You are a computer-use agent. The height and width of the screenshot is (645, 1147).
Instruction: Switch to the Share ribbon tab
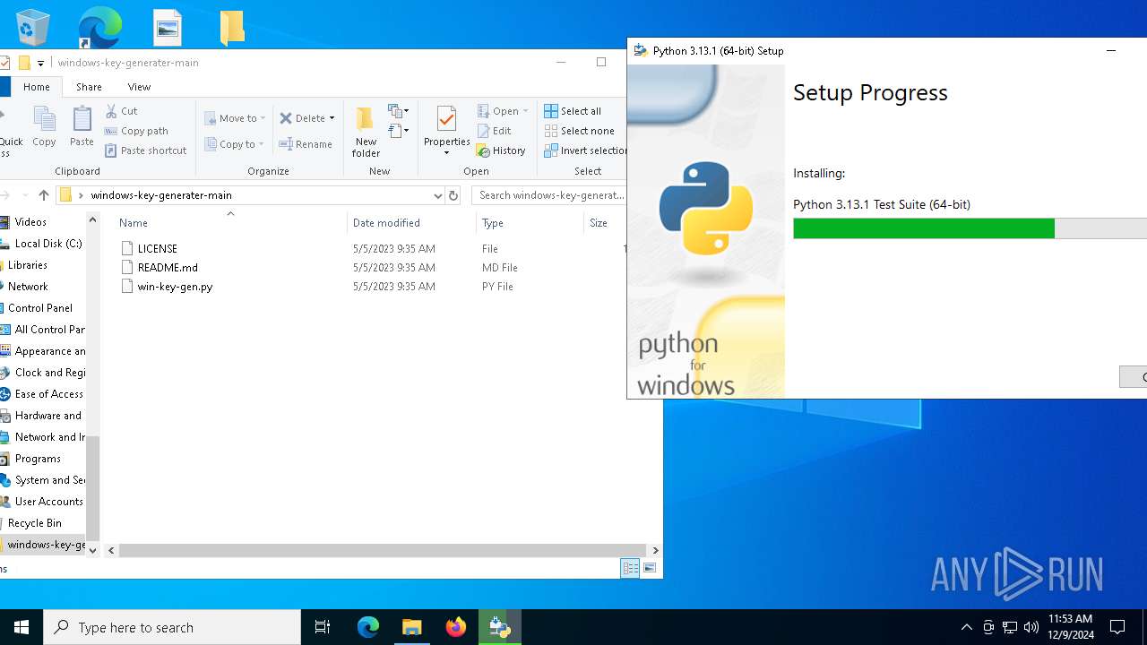tap(89, 87)
